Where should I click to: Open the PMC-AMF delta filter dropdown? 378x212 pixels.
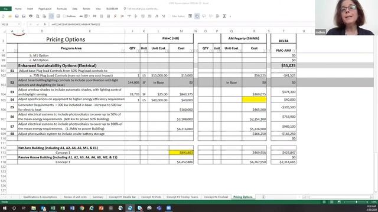(294, 51)
